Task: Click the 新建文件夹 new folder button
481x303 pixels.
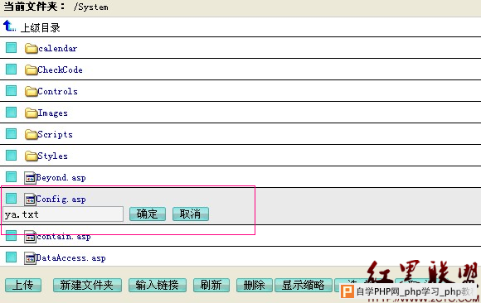Action: 87,286
